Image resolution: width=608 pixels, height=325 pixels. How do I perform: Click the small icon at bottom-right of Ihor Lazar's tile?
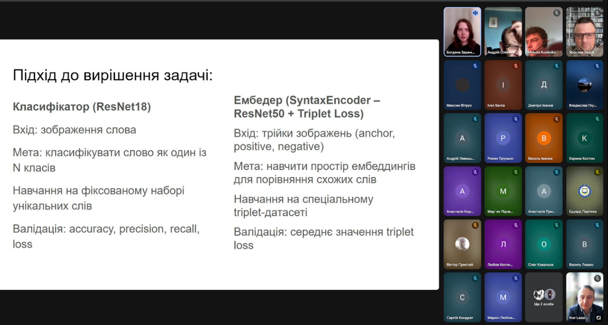pyautogui.click(x=598, y=318)
